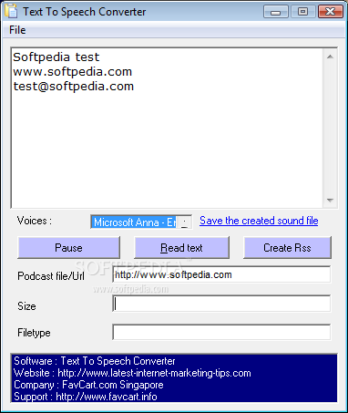Maximize the Text To Speech Converter window

(302, 12)
